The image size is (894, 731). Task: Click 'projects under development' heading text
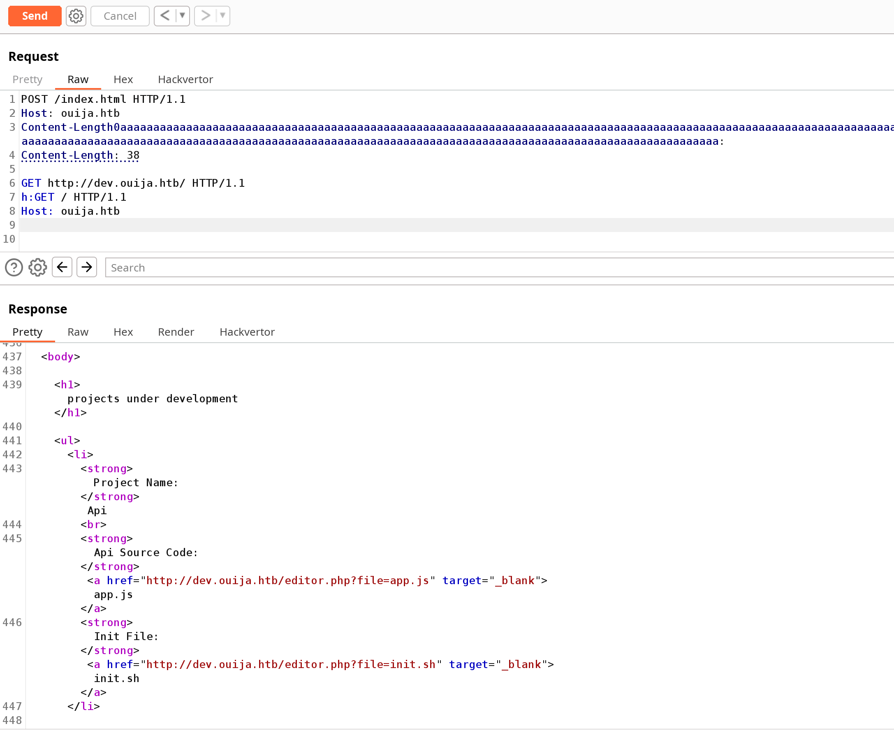153,399
